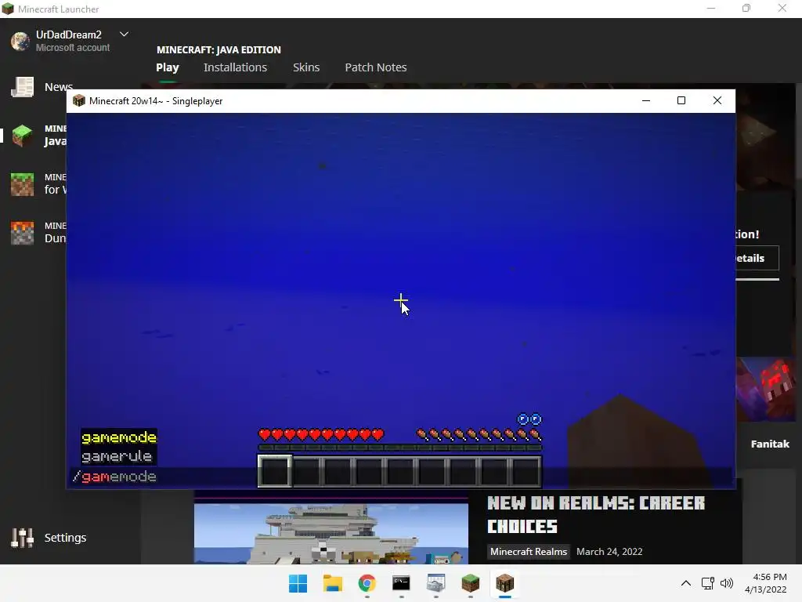
Task: Switch to the Installations tab
Action: click(235, 67)
